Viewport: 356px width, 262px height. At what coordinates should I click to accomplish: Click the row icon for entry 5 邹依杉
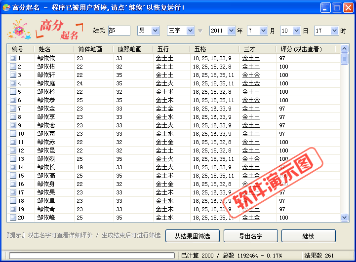(x=13, y=92)
